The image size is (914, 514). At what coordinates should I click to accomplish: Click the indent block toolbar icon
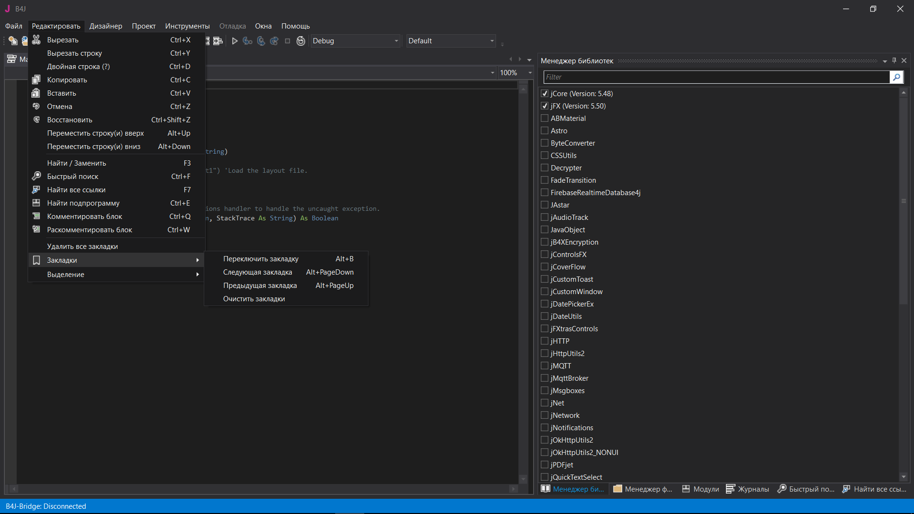(x=218, y=41)
